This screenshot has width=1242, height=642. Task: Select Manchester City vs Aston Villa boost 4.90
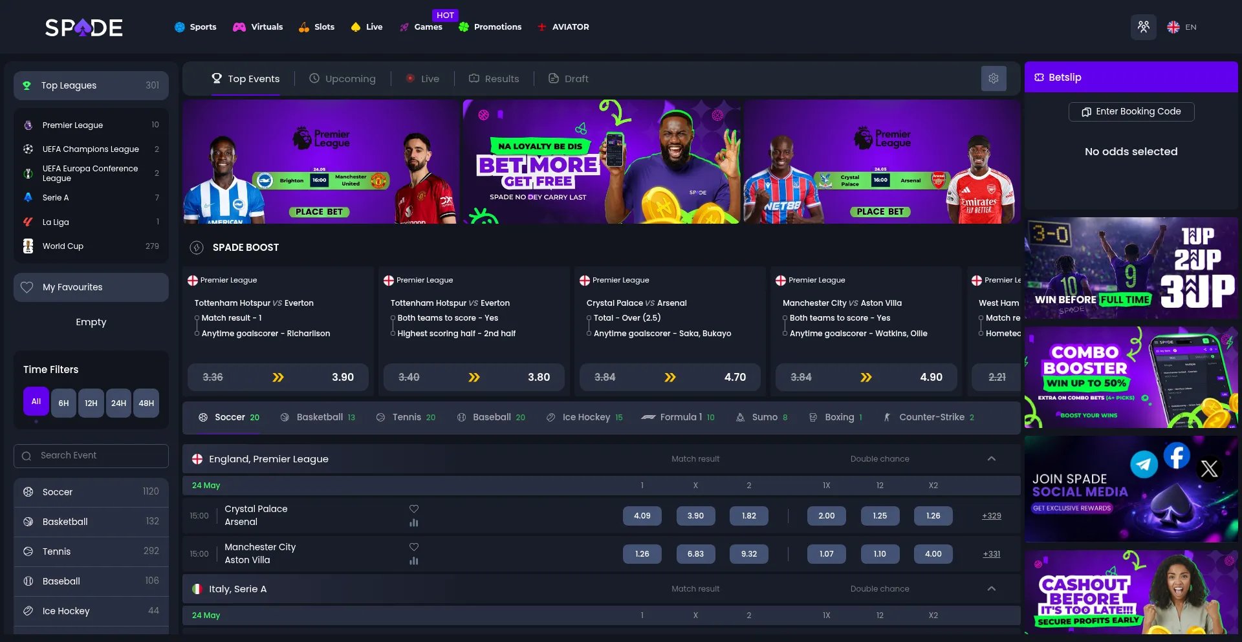click(x=866, y=378)
